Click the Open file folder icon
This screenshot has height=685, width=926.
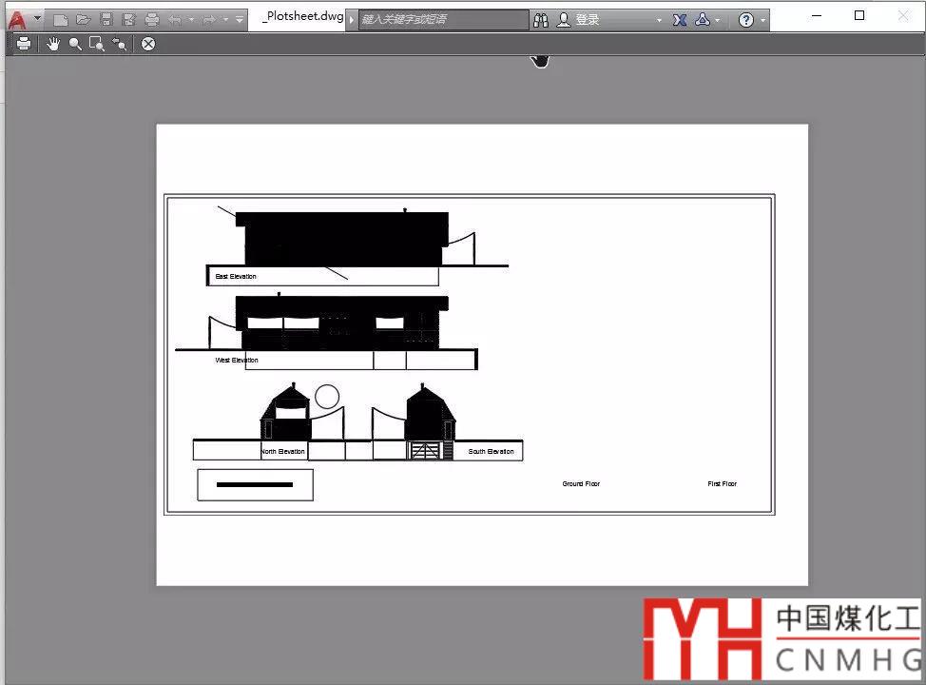point(84,20)
